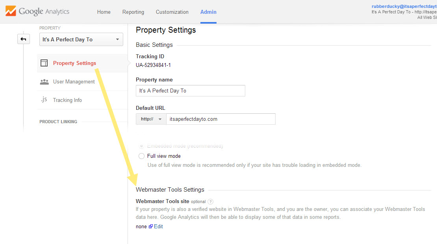Image resolution: width=437 pixels, height=244 pixels.
Task: Select the Admin tab
Action: (208, 12)
